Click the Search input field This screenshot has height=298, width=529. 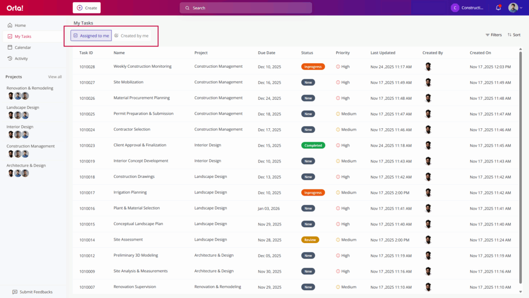[246, 8]
